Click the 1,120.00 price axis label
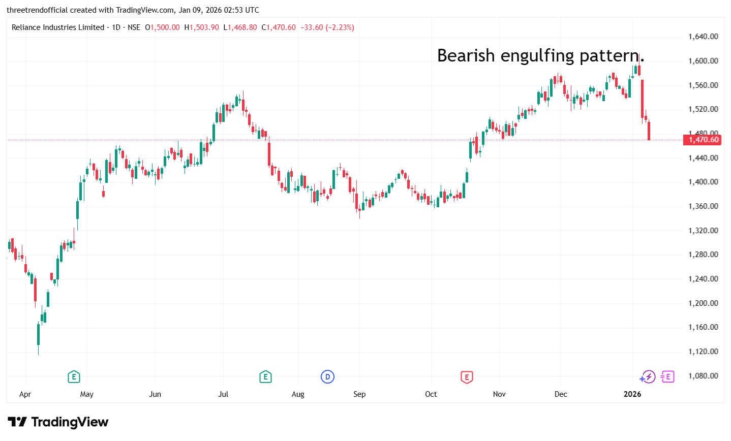The height and width of the screenshot is (441, 731). click(x=703, y=352)
